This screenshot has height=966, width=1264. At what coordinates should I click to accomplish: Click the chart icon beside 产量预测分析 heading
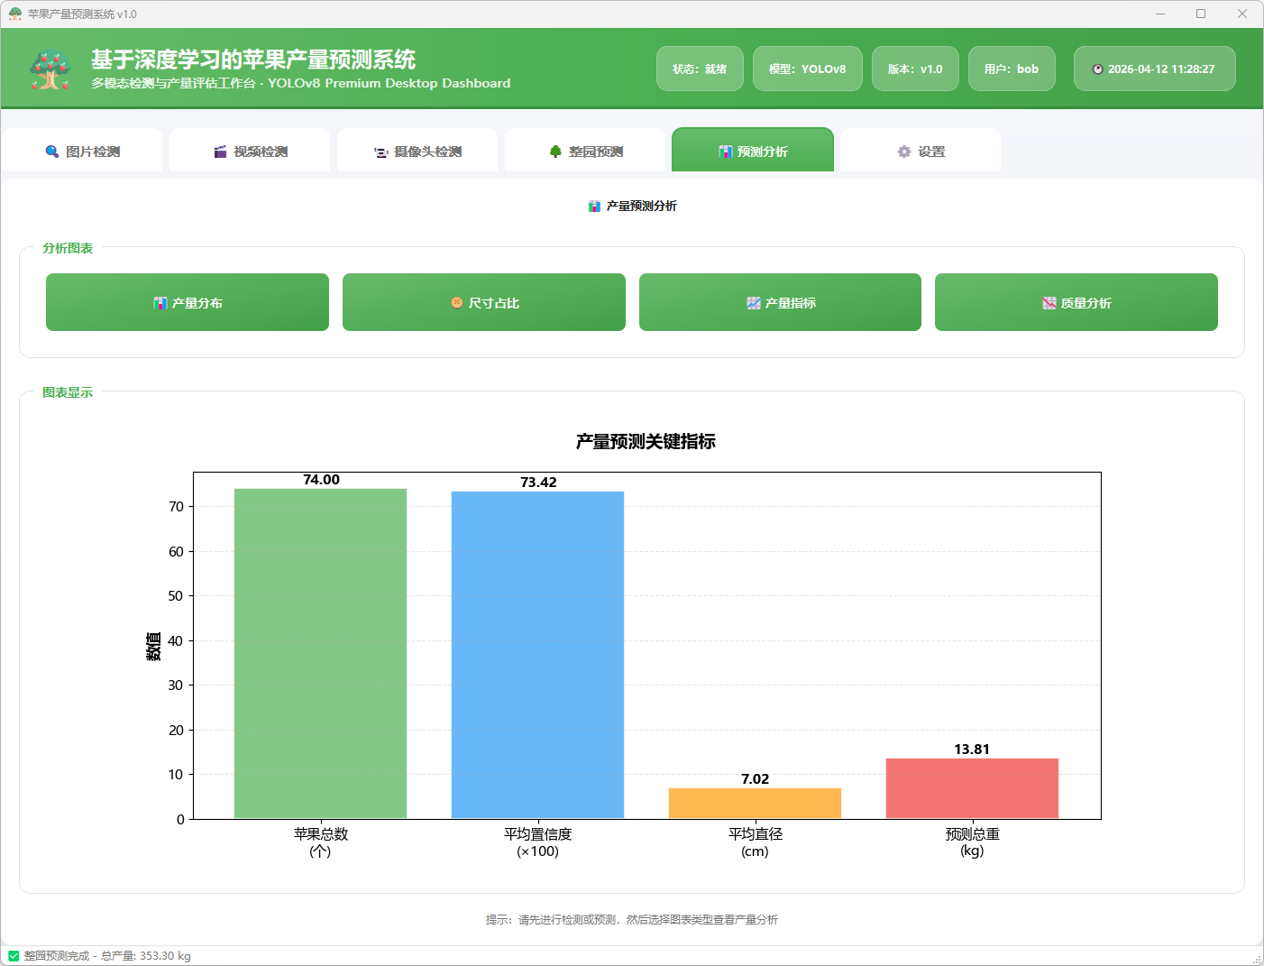coord(594,207)
